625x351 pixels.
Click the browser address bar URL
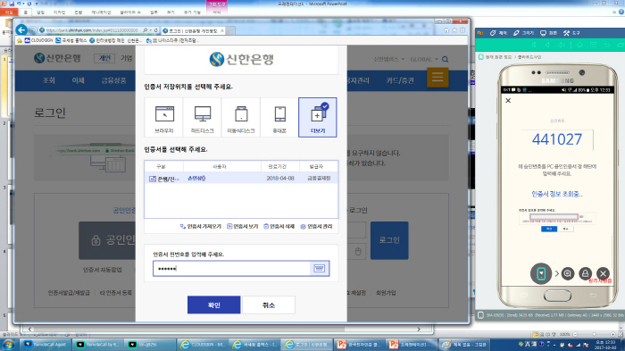[x=92, y=30]
